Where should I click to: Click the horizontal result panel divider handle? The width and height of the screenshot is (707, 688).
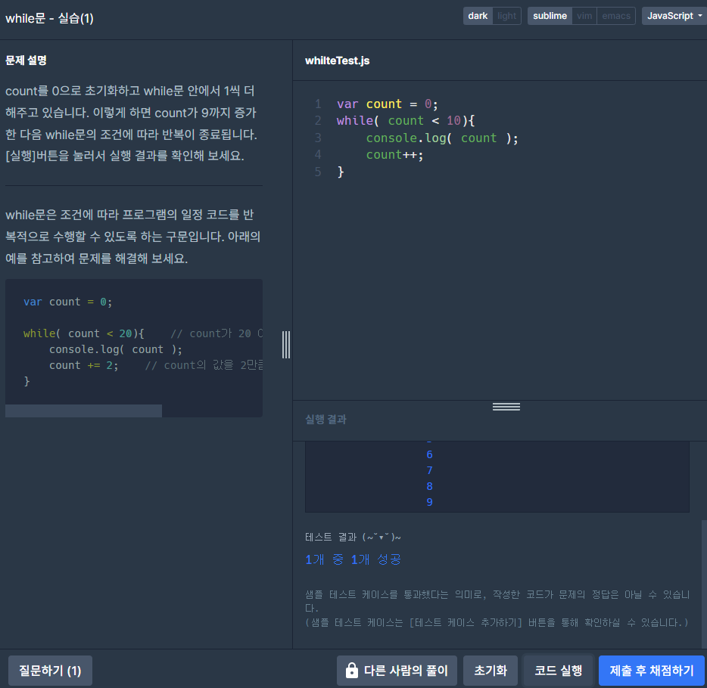tap(506, 407)
